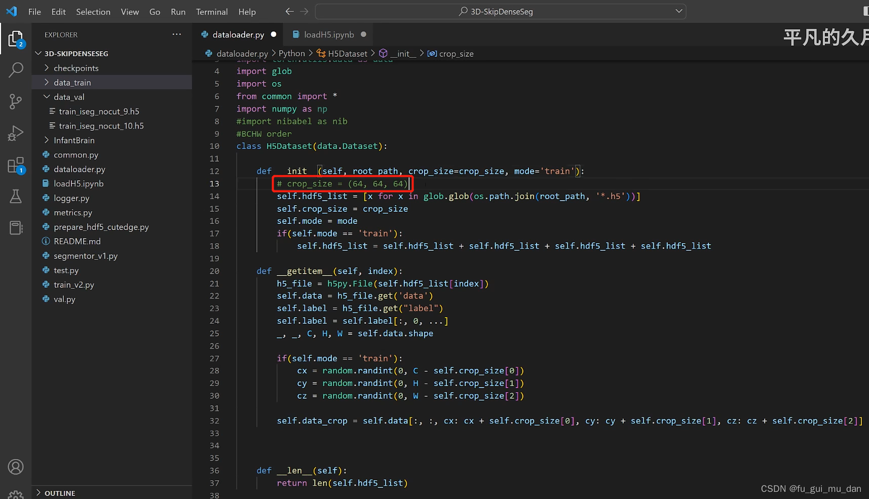
Task: Go forward with the right arrow
Action: 304,11
